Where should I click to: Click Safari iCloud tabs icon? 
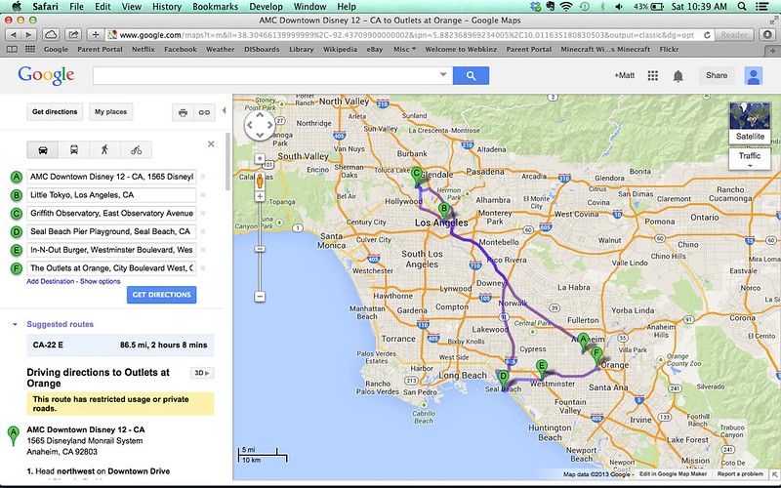pyautogui.click(x=51, y=35)
